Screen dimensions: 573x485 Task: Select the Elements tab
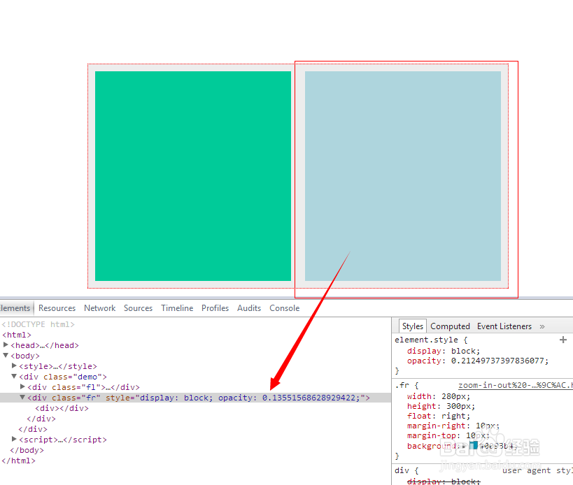[x=15, y=308]
